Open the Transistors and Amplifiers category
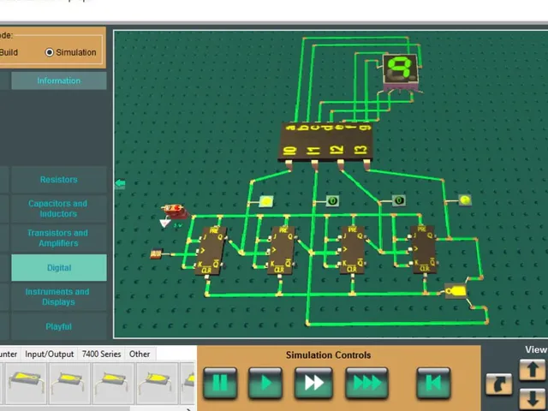 (x=59, y=238)
